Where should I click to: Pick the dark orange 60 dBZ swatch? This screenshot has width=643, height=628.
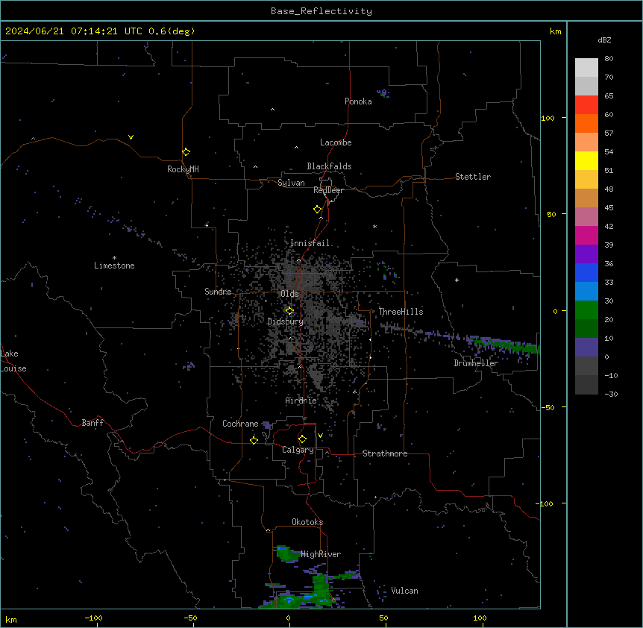click(586, 123)
